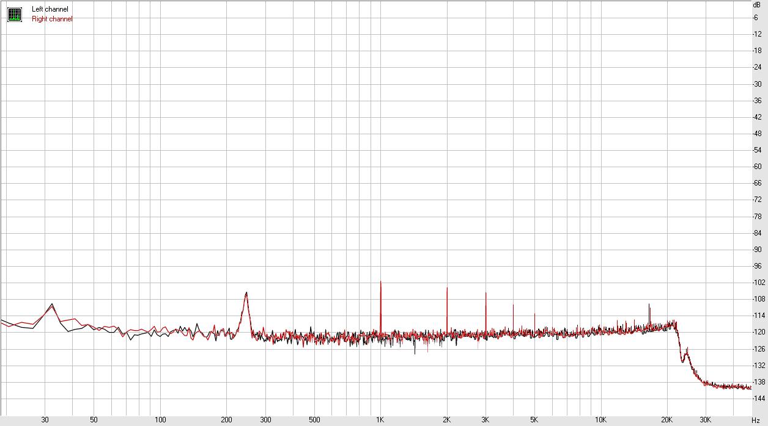
Task: Click the -48 dB axis label
Action: point(756,133)
